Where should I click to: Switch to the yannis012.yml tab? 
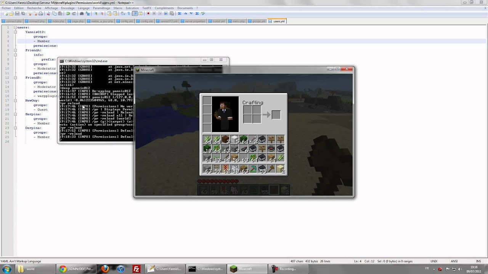tap(167, 21)
